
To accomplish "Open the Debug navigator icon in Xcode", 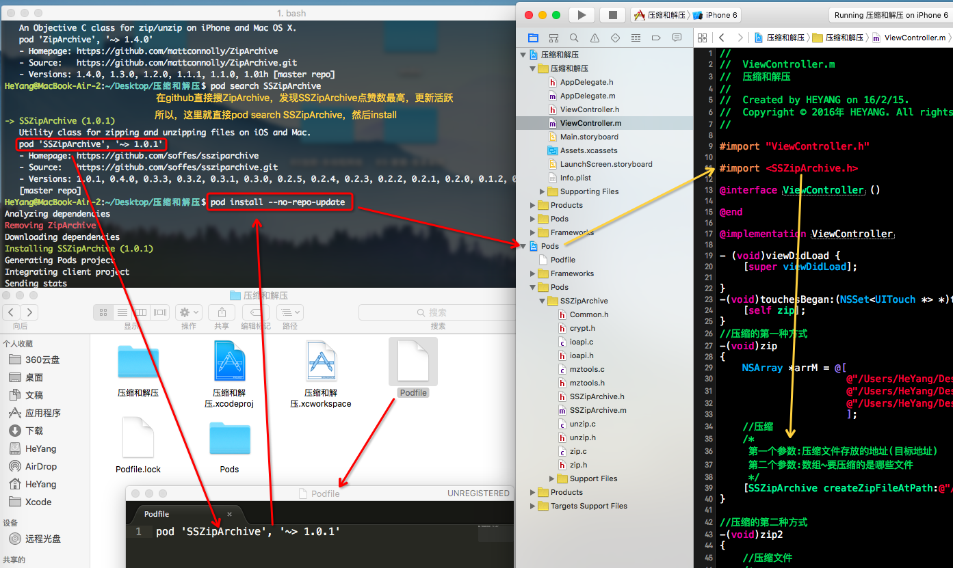I will pyautogui.click(x=636, y=38).
